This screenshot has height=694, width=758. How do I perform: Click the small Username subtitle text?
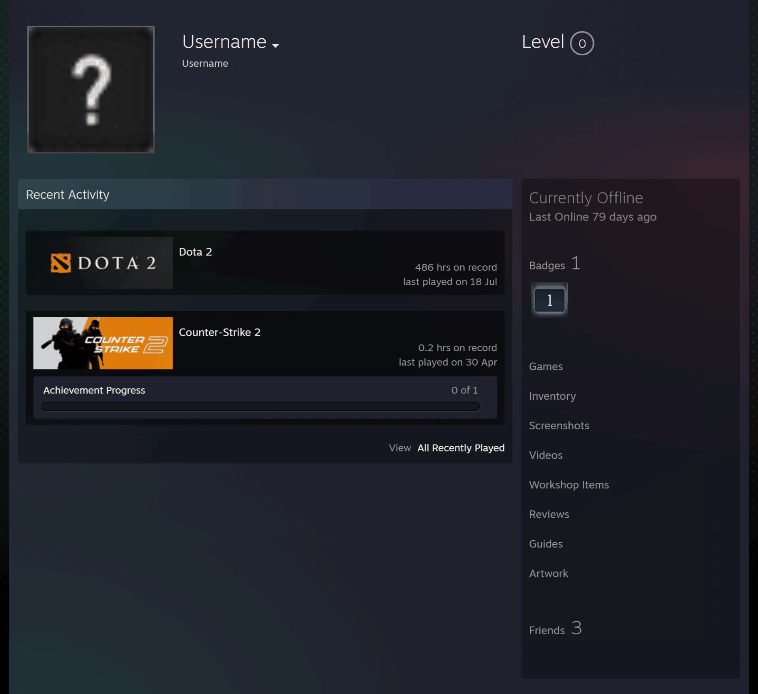coord(205,63)
